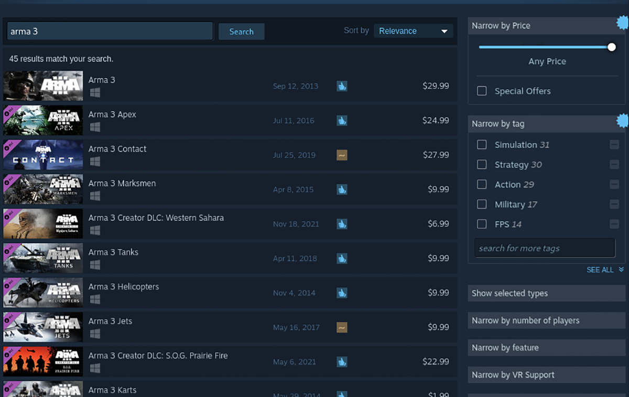Screen dimensions: 629x397
Task: Collapse the Narrow by Price header
Action: point(546,26)
